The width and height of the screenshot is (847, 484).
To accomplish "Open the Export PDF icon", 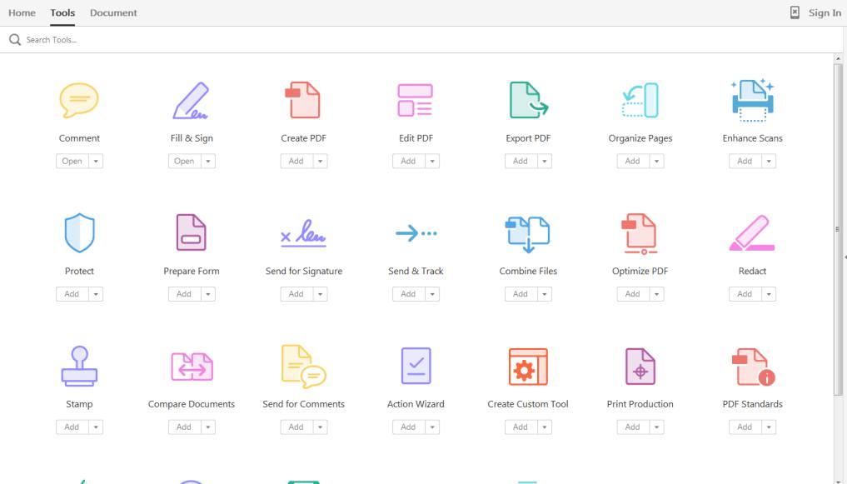I will pyautogui.click(x=528, y=100).
